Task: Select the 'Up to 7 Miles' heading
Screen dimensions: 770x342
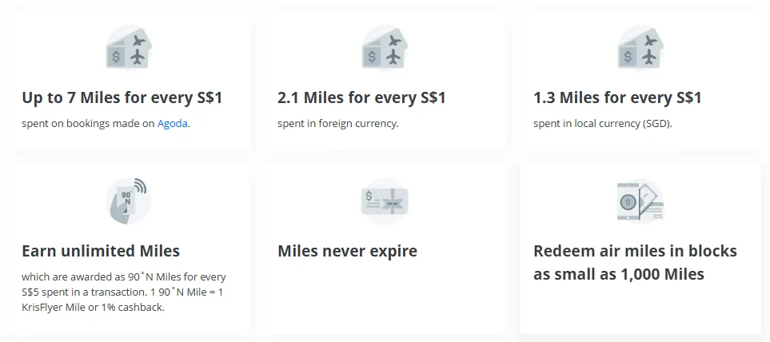Action: click(x=122, y=98)
